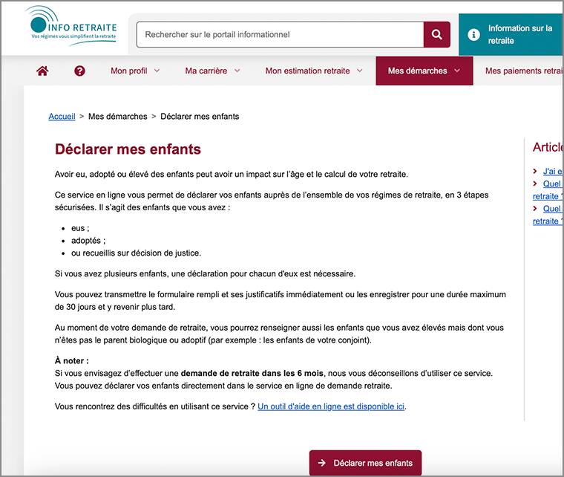Click the 'eus ;' bullet item

click(x=80, y=228)
